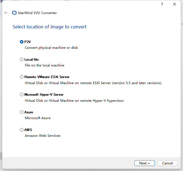Image resolution: width=183 pixels, height=171 pixels.
Task: Click the 'Microsoft Azure' description text
Action: (x=38, y=118)
